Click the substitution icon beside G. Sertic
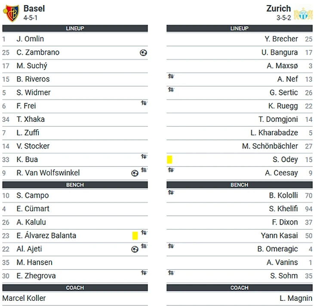314x306 pixels. pyautogui.click(x=171, y=90)
